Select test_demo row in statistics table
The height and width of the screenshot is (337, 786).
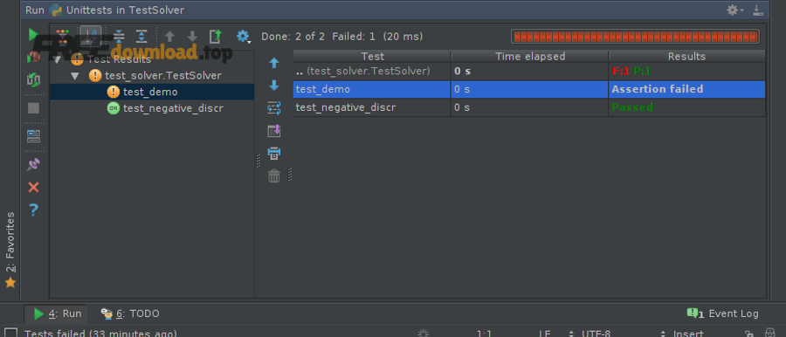pyautogui.click(x=529, y=89)
